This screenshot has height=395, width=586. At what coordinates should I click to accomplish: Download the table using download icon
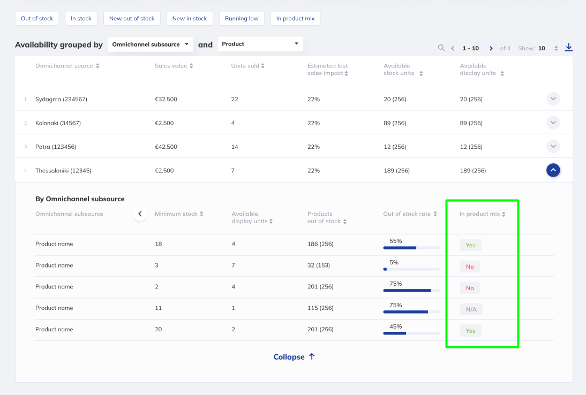[568, 48]
